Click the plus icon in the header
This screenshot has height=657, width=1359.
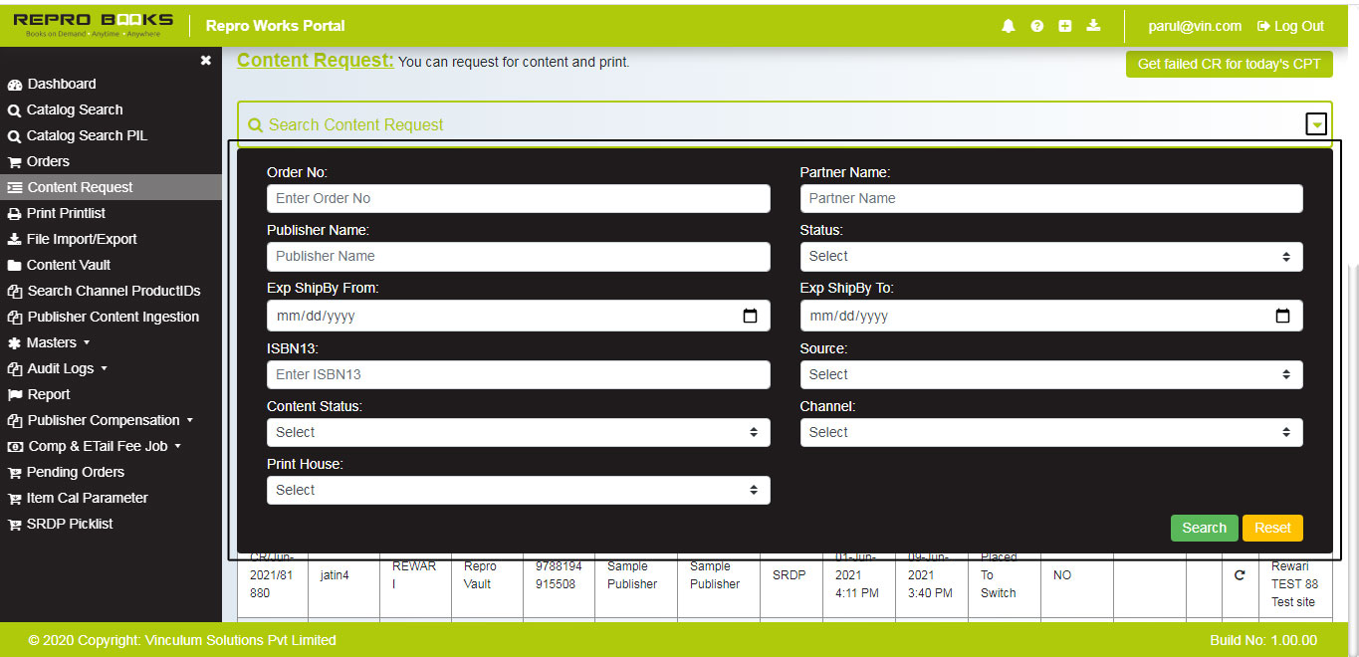coord(1064,26)
